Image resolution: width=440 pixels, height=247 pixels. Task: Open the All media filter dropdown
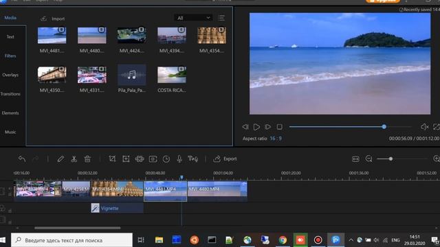point(193,18)
